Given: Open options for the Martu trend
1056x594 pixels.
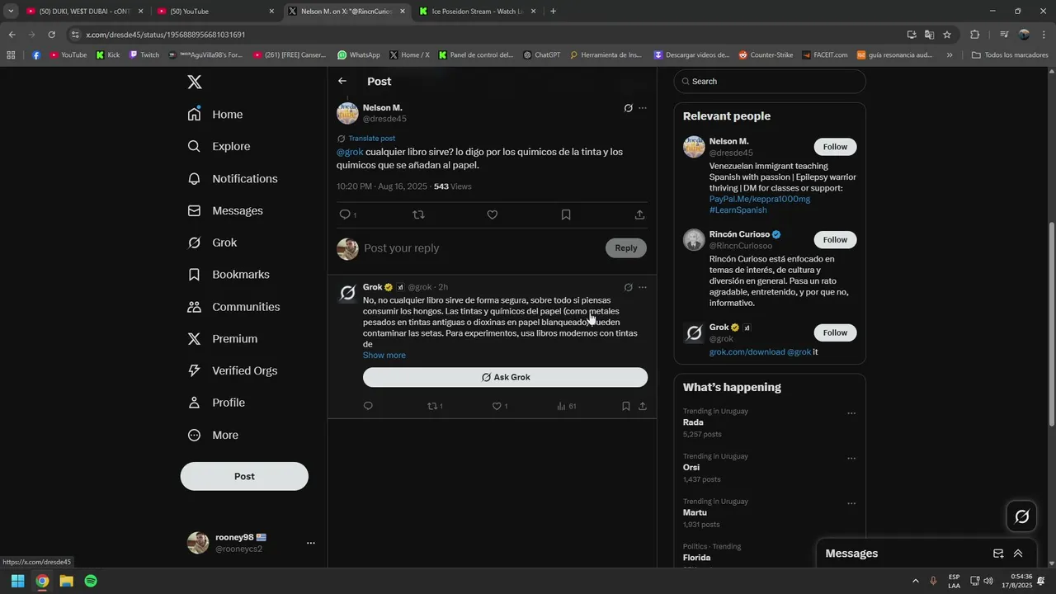Looking at the screenshot, I should coord(851,504).
